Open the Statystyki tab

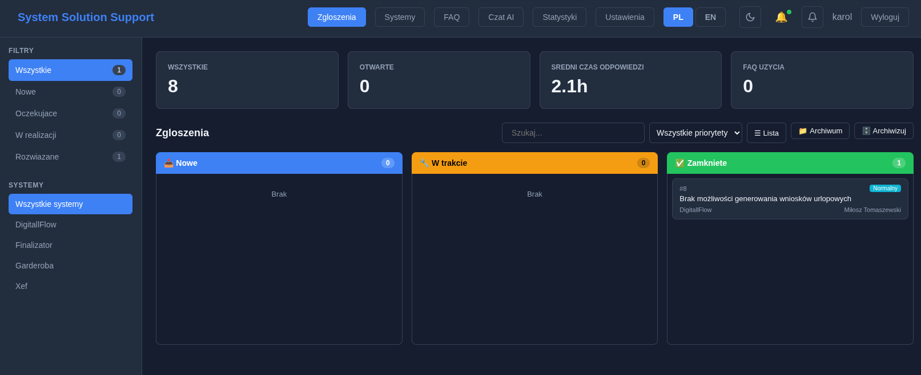click(559, 17)
